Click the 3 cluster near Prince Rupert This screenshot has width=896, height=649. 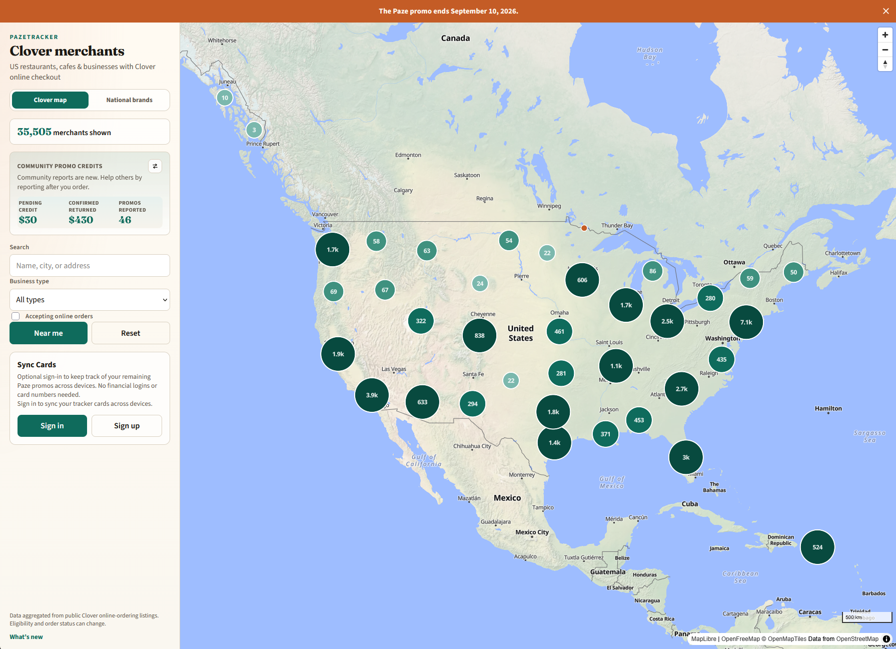point(254,130)
